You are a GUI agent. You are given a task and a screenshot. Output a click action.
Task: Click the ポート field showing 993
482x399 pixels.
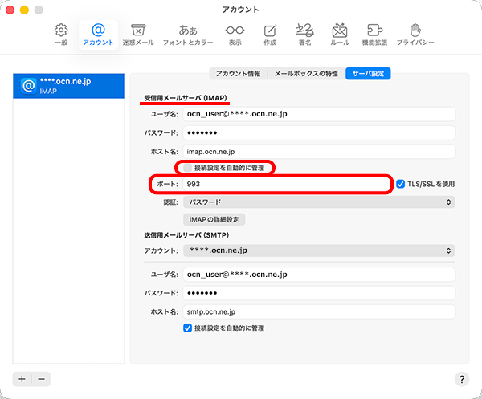[287, 184]
